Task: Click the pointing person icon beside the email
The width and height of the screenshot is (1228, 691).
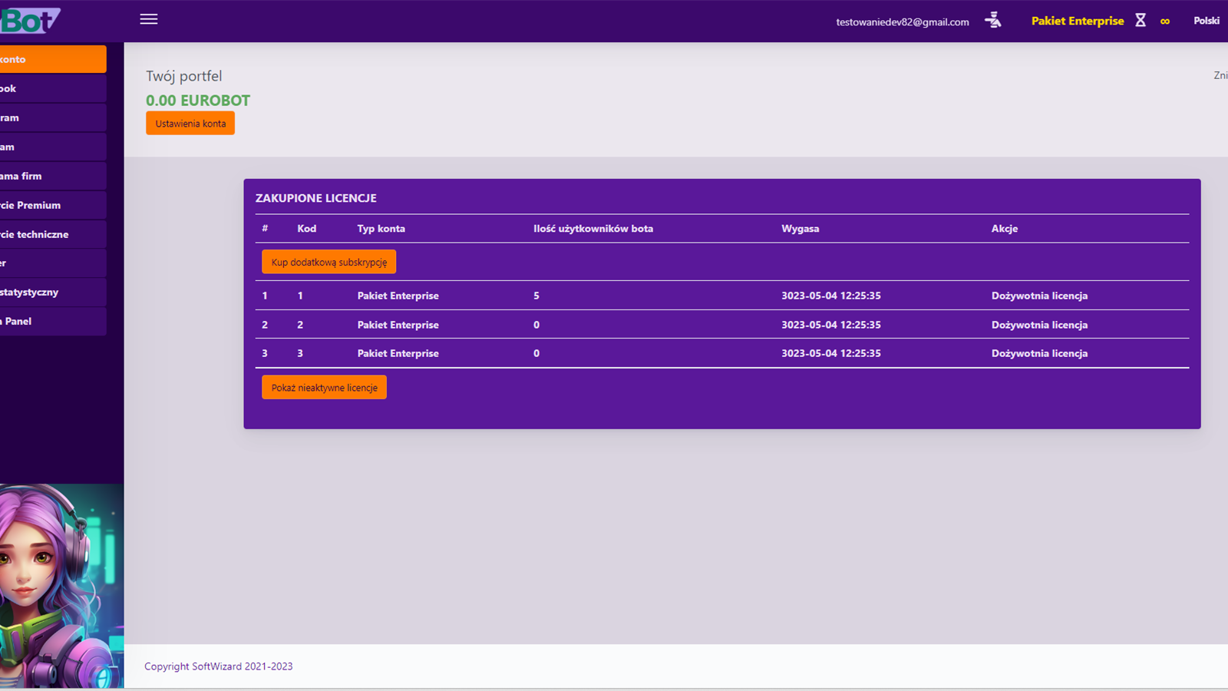Action: click(x=993, y=20)
